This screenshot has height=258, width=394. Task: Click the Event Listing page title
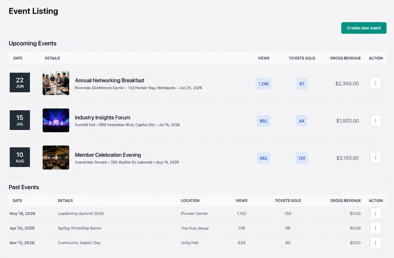(x=33, y=11)
